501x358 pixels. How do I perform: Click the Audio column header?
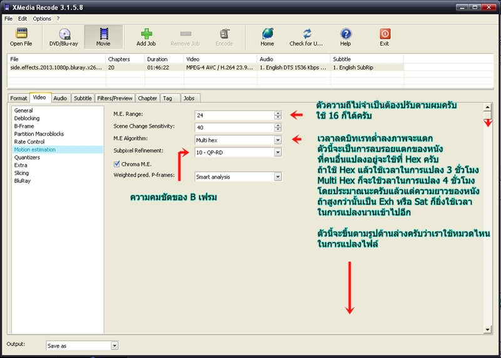(294, 59)
